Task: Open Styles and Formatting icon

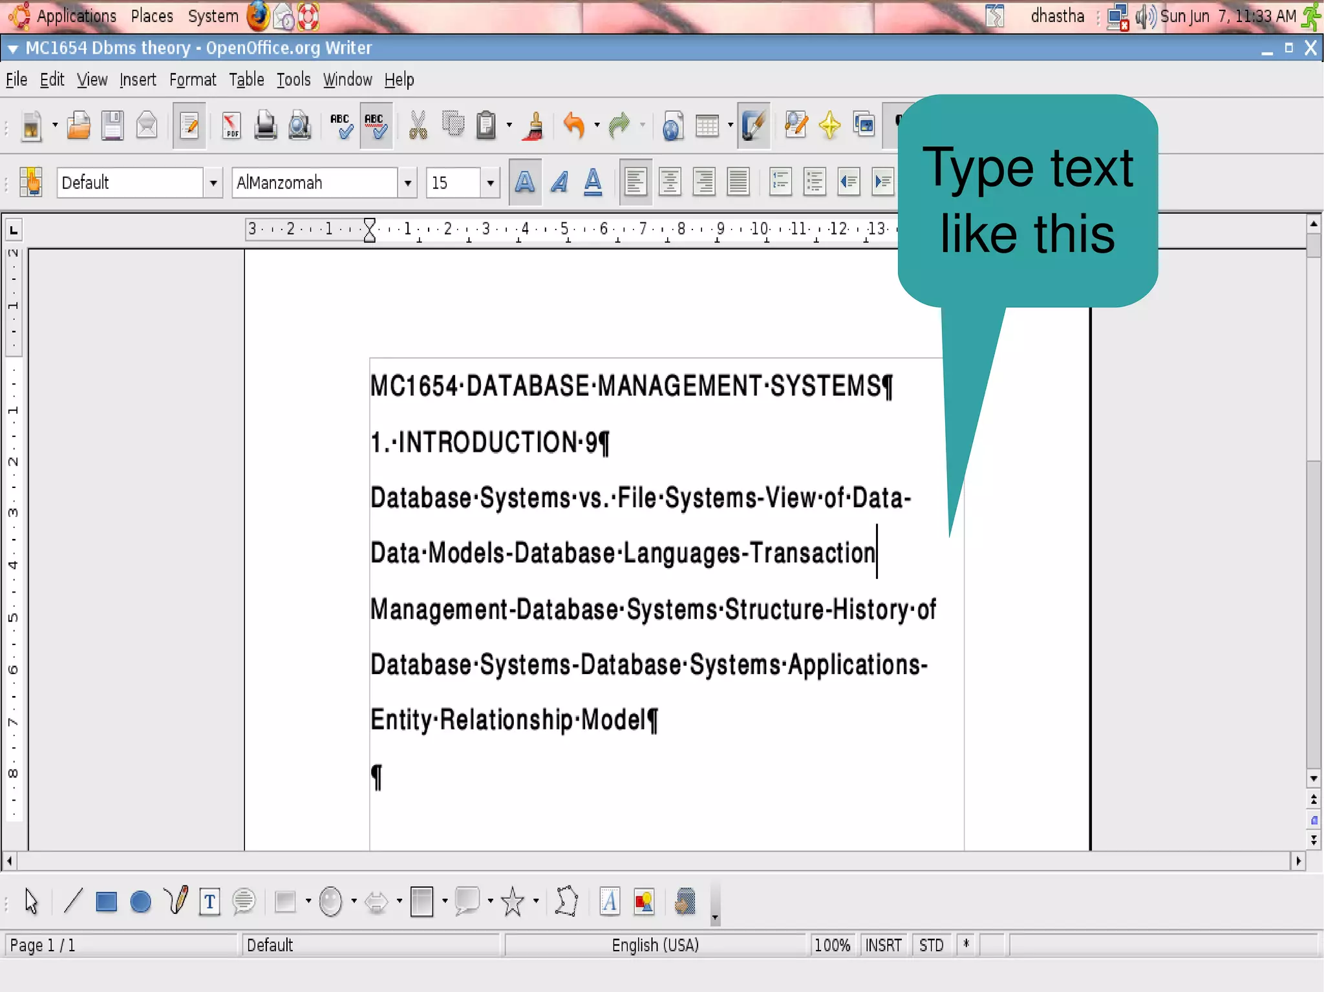Action: point(31,182)
